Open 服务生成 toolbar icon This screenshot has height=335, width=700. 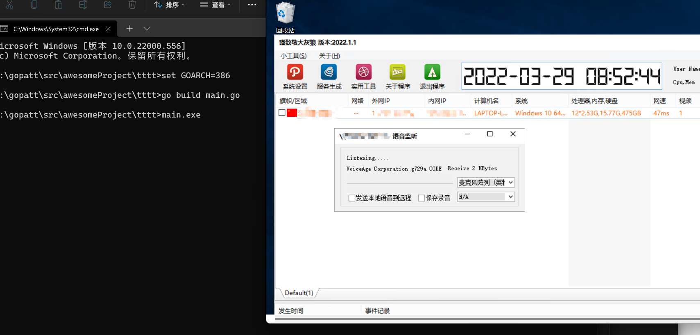329,77
